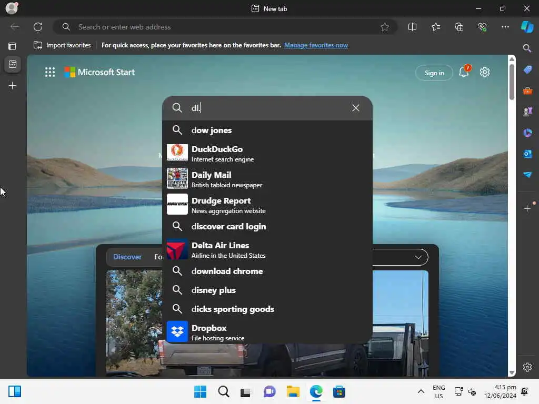Open page settings gear icon

(485, 72)
